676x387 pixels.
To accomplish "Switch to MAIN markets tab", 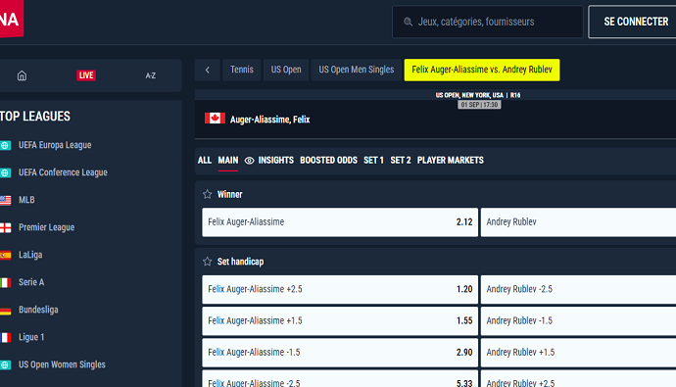I will (228, 161).
